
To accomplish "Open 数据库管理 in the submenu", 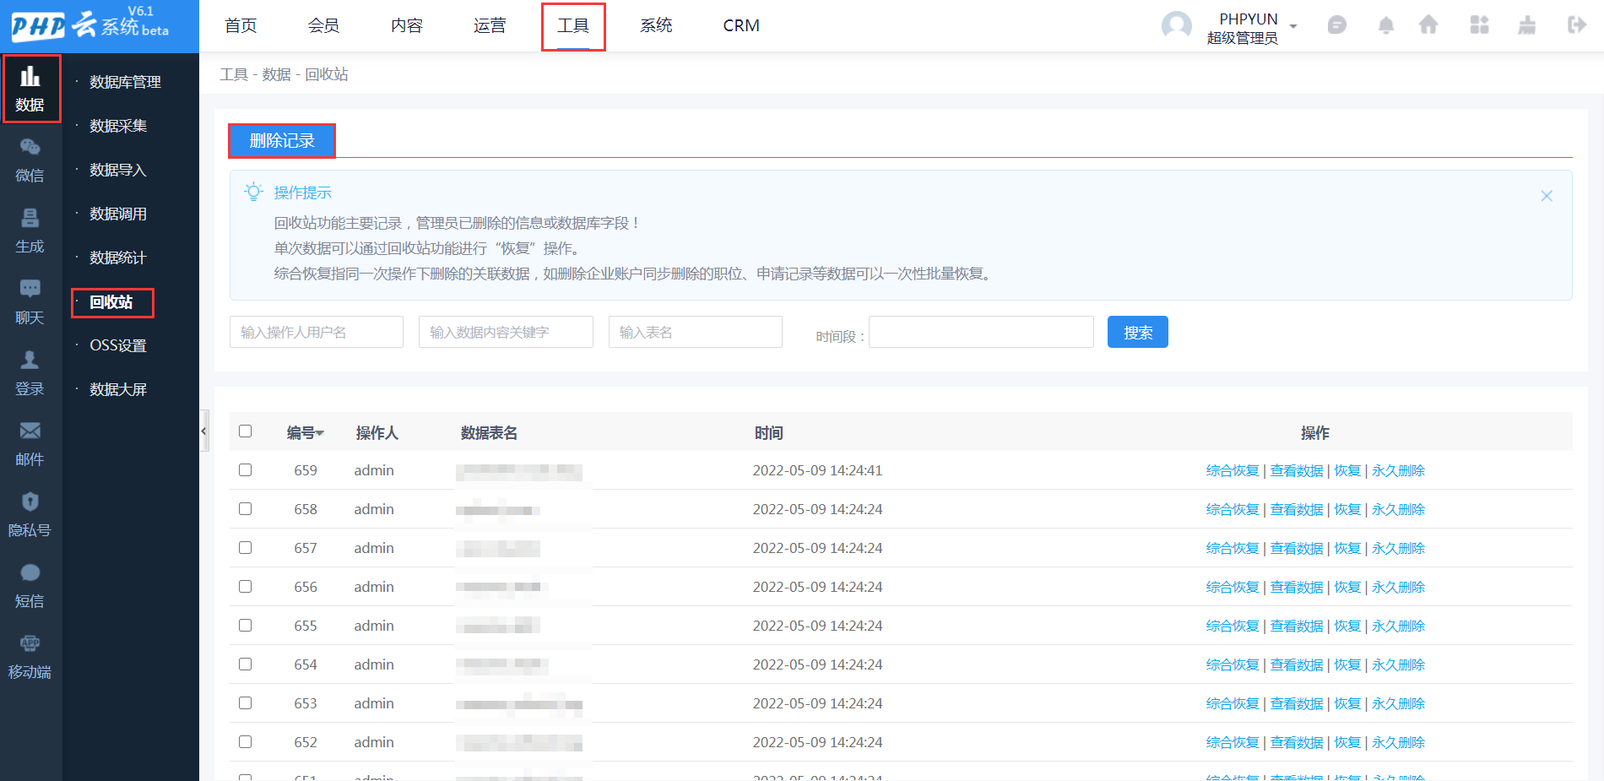I will [x=125, y=82].
